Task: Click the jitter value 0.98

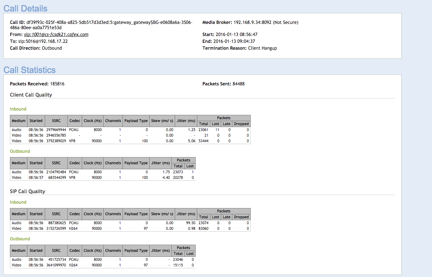Action: [x=192, y=229]
